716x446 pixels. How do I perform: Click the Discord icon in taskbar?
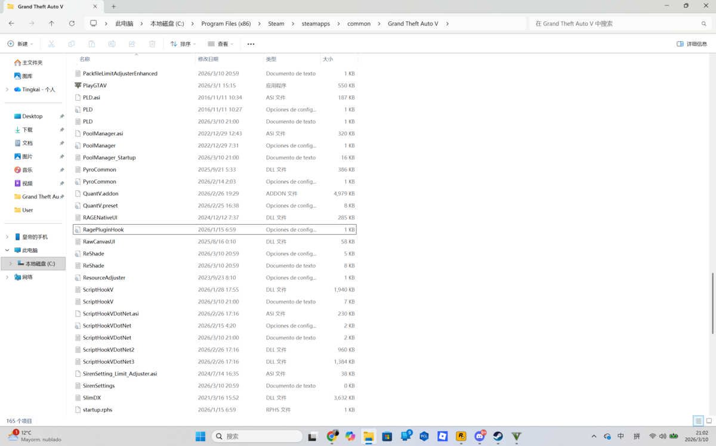coord(479,436)
